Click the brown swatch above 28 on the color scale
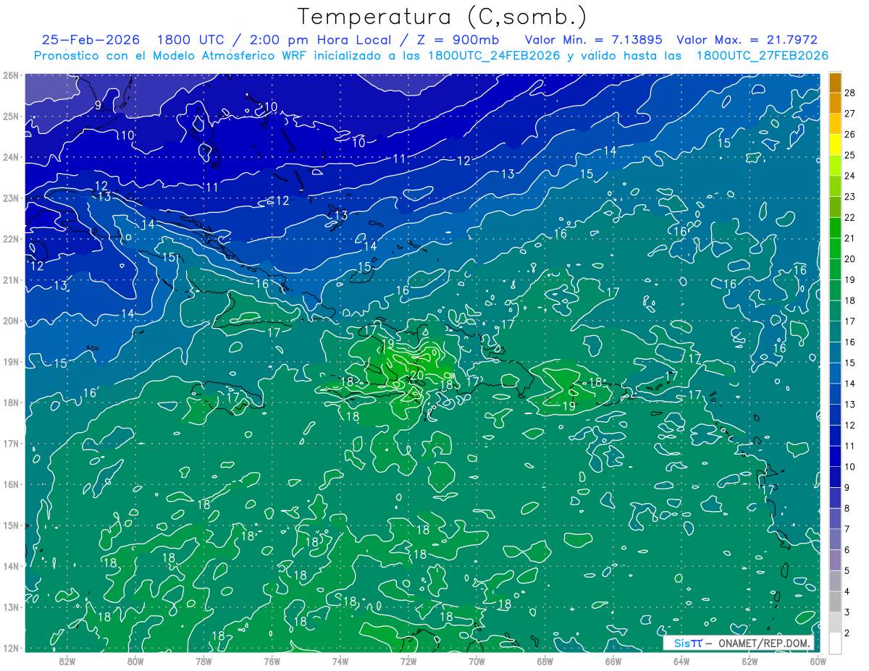This screenshot has width=869, height=671. point(835,83)
